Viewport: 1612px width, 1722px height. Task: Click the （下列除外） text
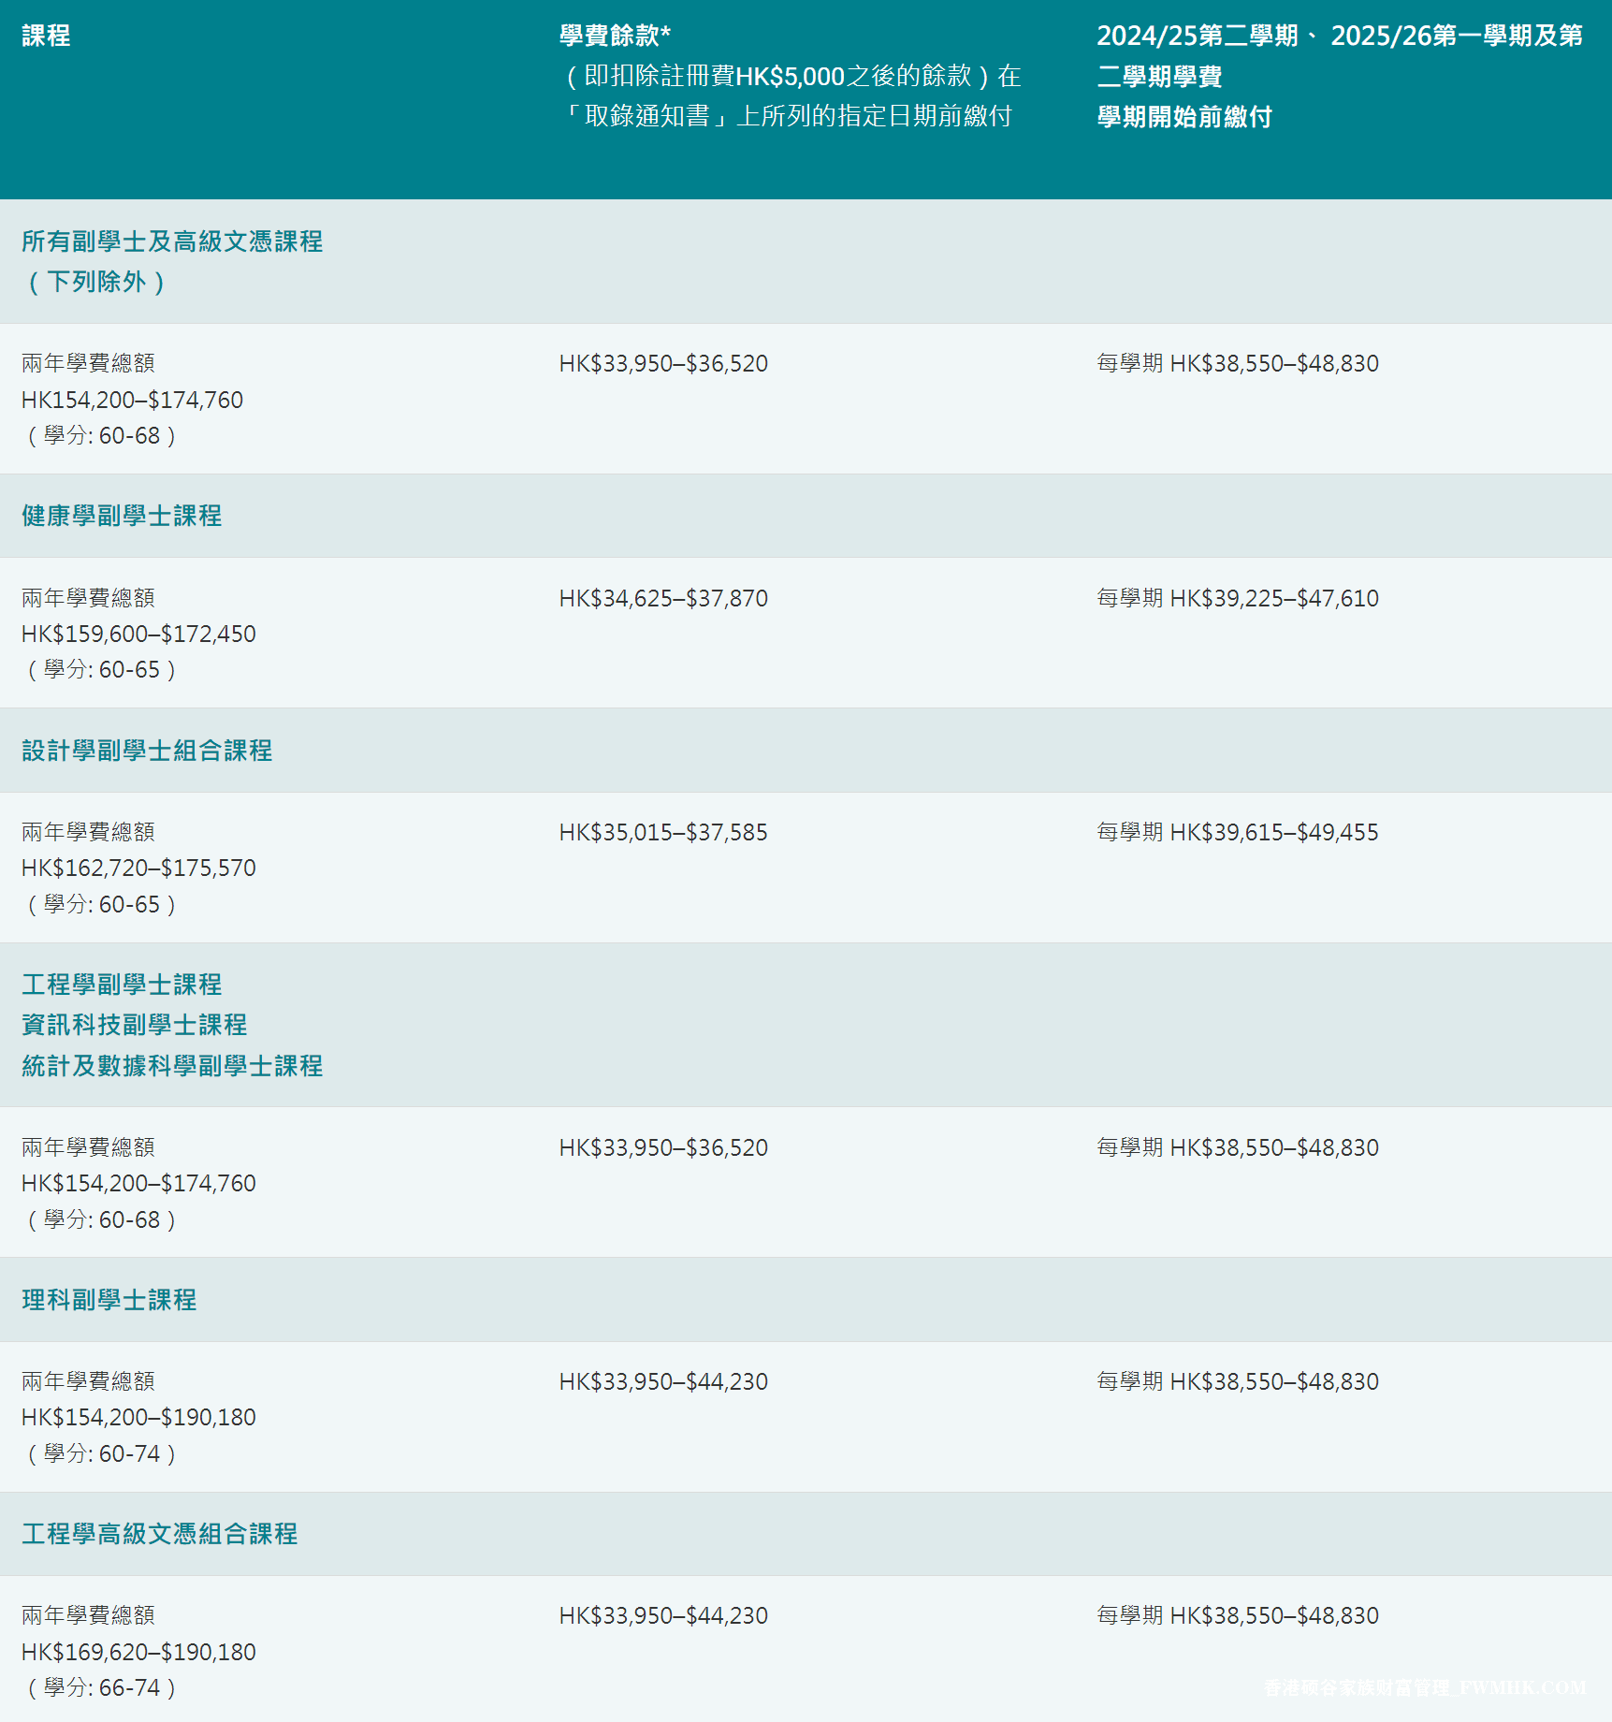pyautogui.click(x=96, y=282)
